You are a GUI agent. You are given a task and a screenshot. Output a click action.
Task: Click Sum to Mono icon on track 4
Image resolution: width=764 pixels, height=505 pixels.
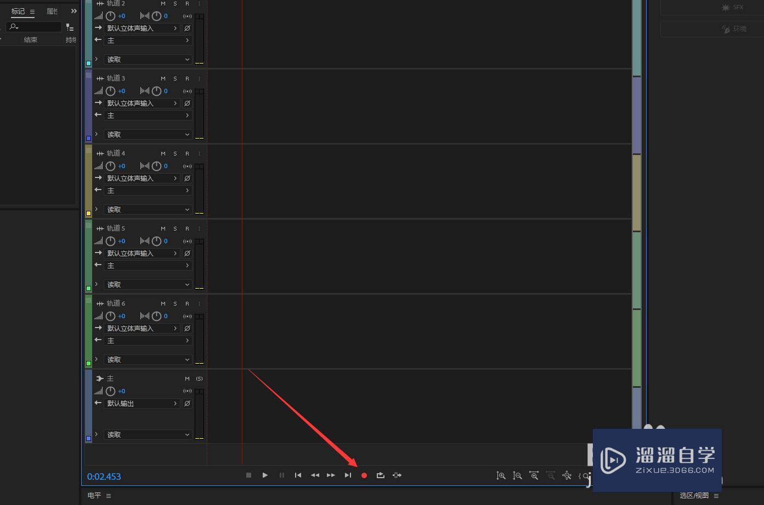point(187,166)
